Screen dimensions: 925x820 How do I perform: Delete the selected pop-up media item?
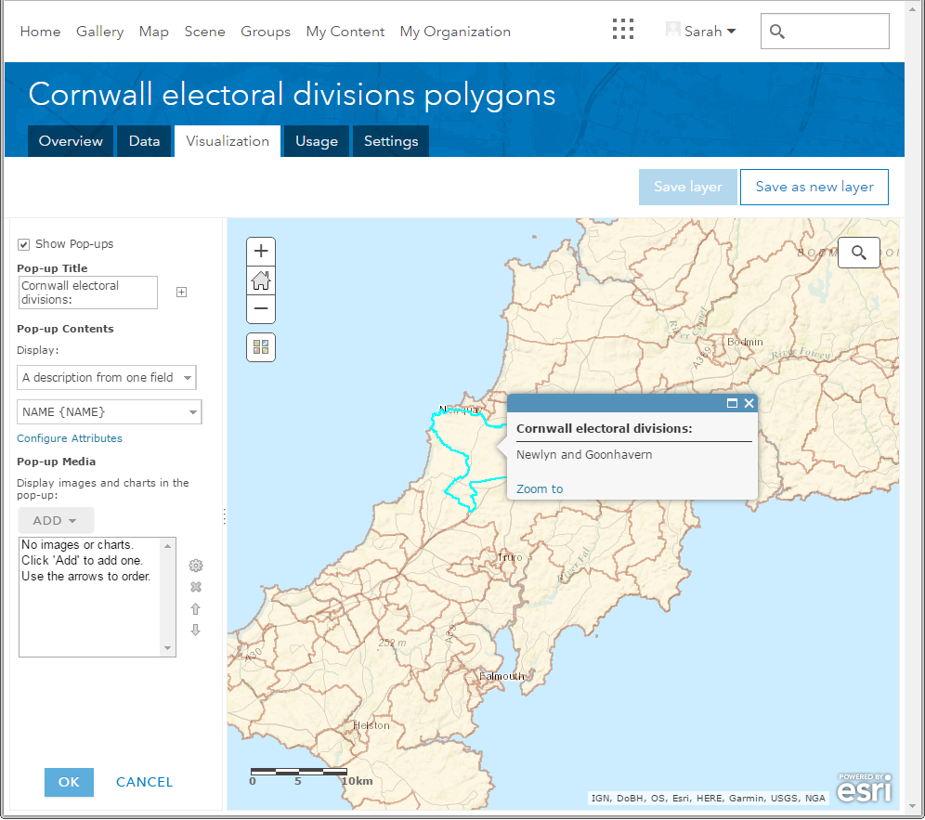click(x=196, y=587)
